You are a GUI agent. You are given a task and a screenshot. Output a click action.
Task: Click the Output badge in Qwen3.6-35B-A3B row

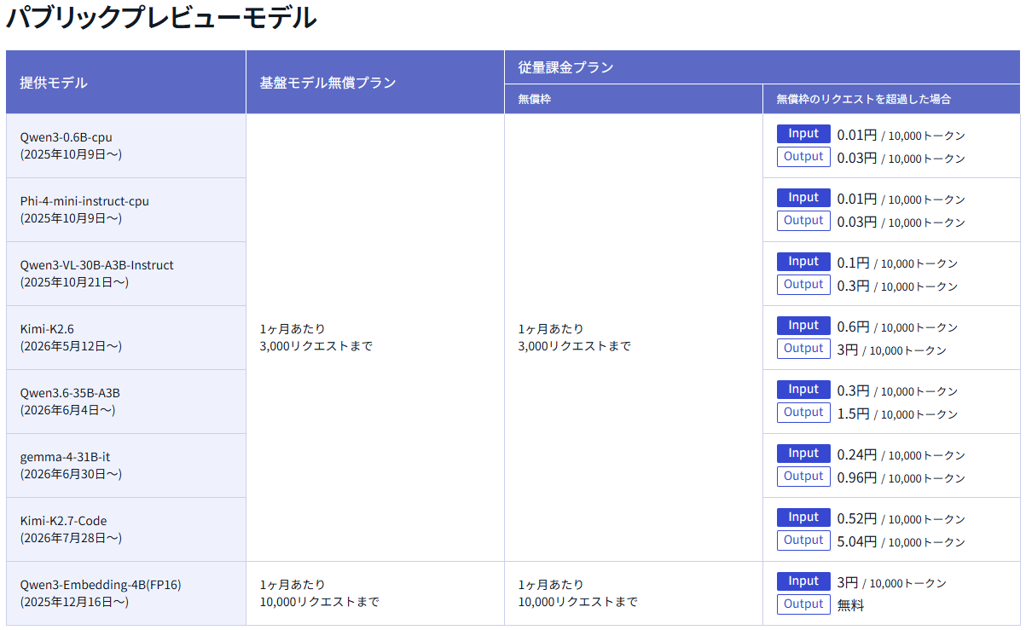click(803, 413)
